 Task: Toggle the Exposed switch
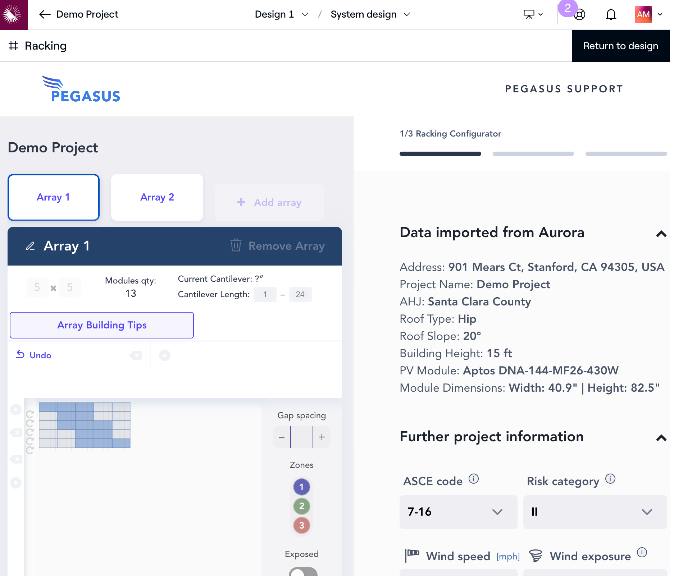(303, 572)
